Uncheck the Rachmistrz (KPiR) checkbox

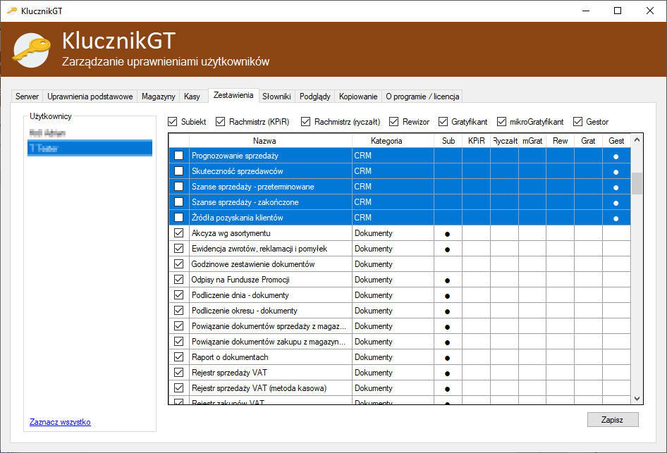[x=221, y=122]
